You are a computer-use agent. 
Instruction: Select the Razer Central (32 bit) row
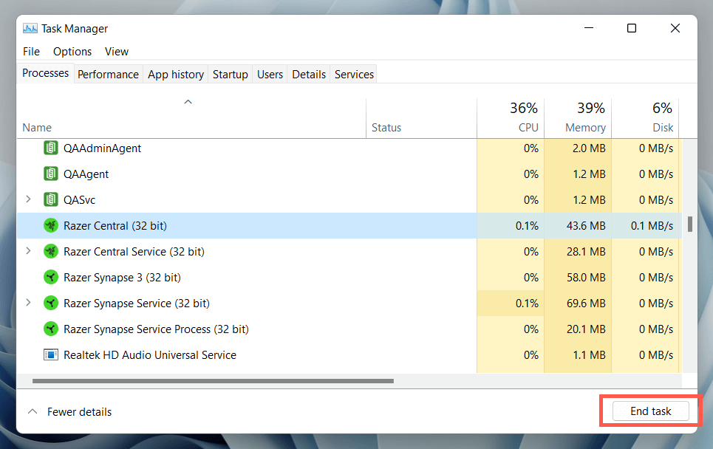pos(349,225)
